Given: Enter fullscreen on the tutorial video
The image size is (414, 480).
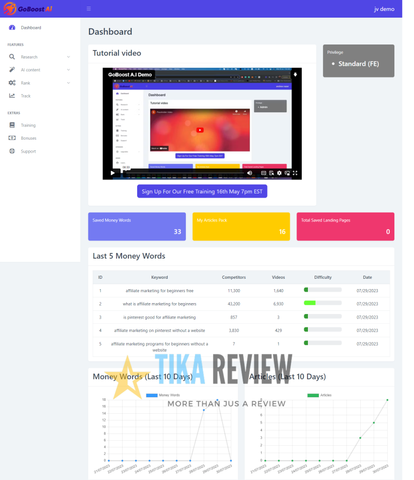Looking at the screenshot, I should point(295,173).
